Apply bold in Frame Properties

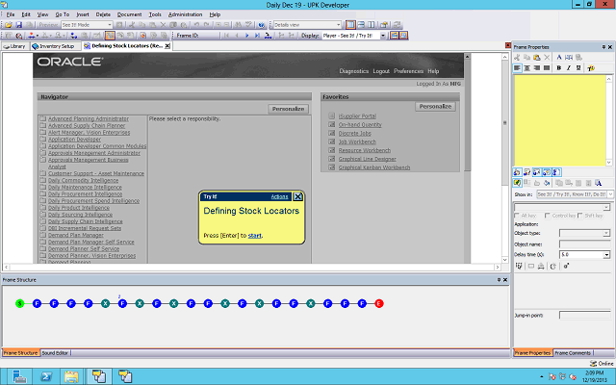tap(558, 68)
